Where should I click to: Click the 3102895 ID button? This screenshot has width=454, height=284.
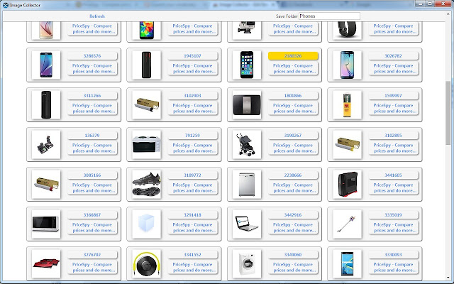point(393,136)
